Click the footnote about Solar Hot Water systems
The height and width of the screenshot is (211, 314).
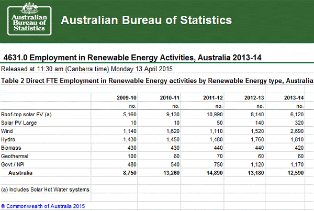tap(45, 190)
